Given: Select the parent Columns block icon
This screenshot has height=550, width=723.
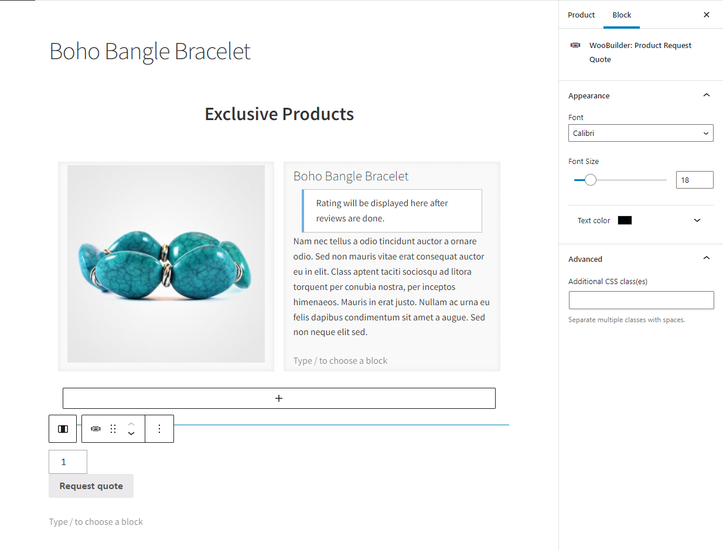Looking at the screenshot, I should (63, 429).
